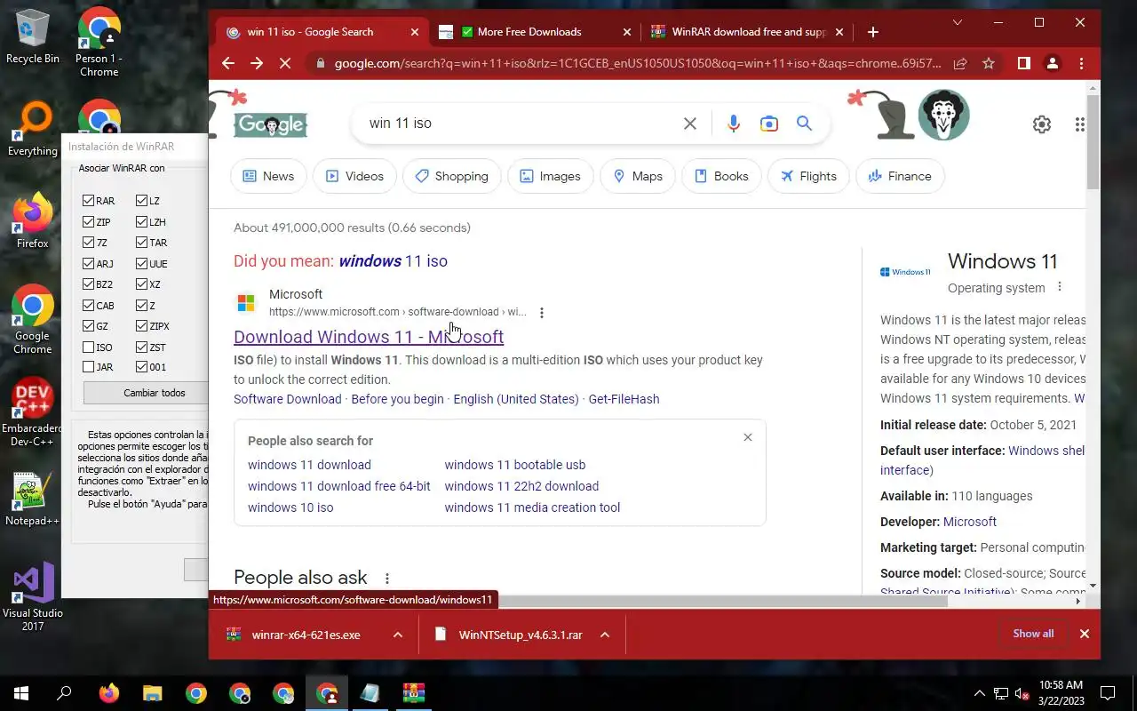This screenshot has width=1137, height=711.
Task: Open Chrome profile avatar button
Action: [1053, 63]
